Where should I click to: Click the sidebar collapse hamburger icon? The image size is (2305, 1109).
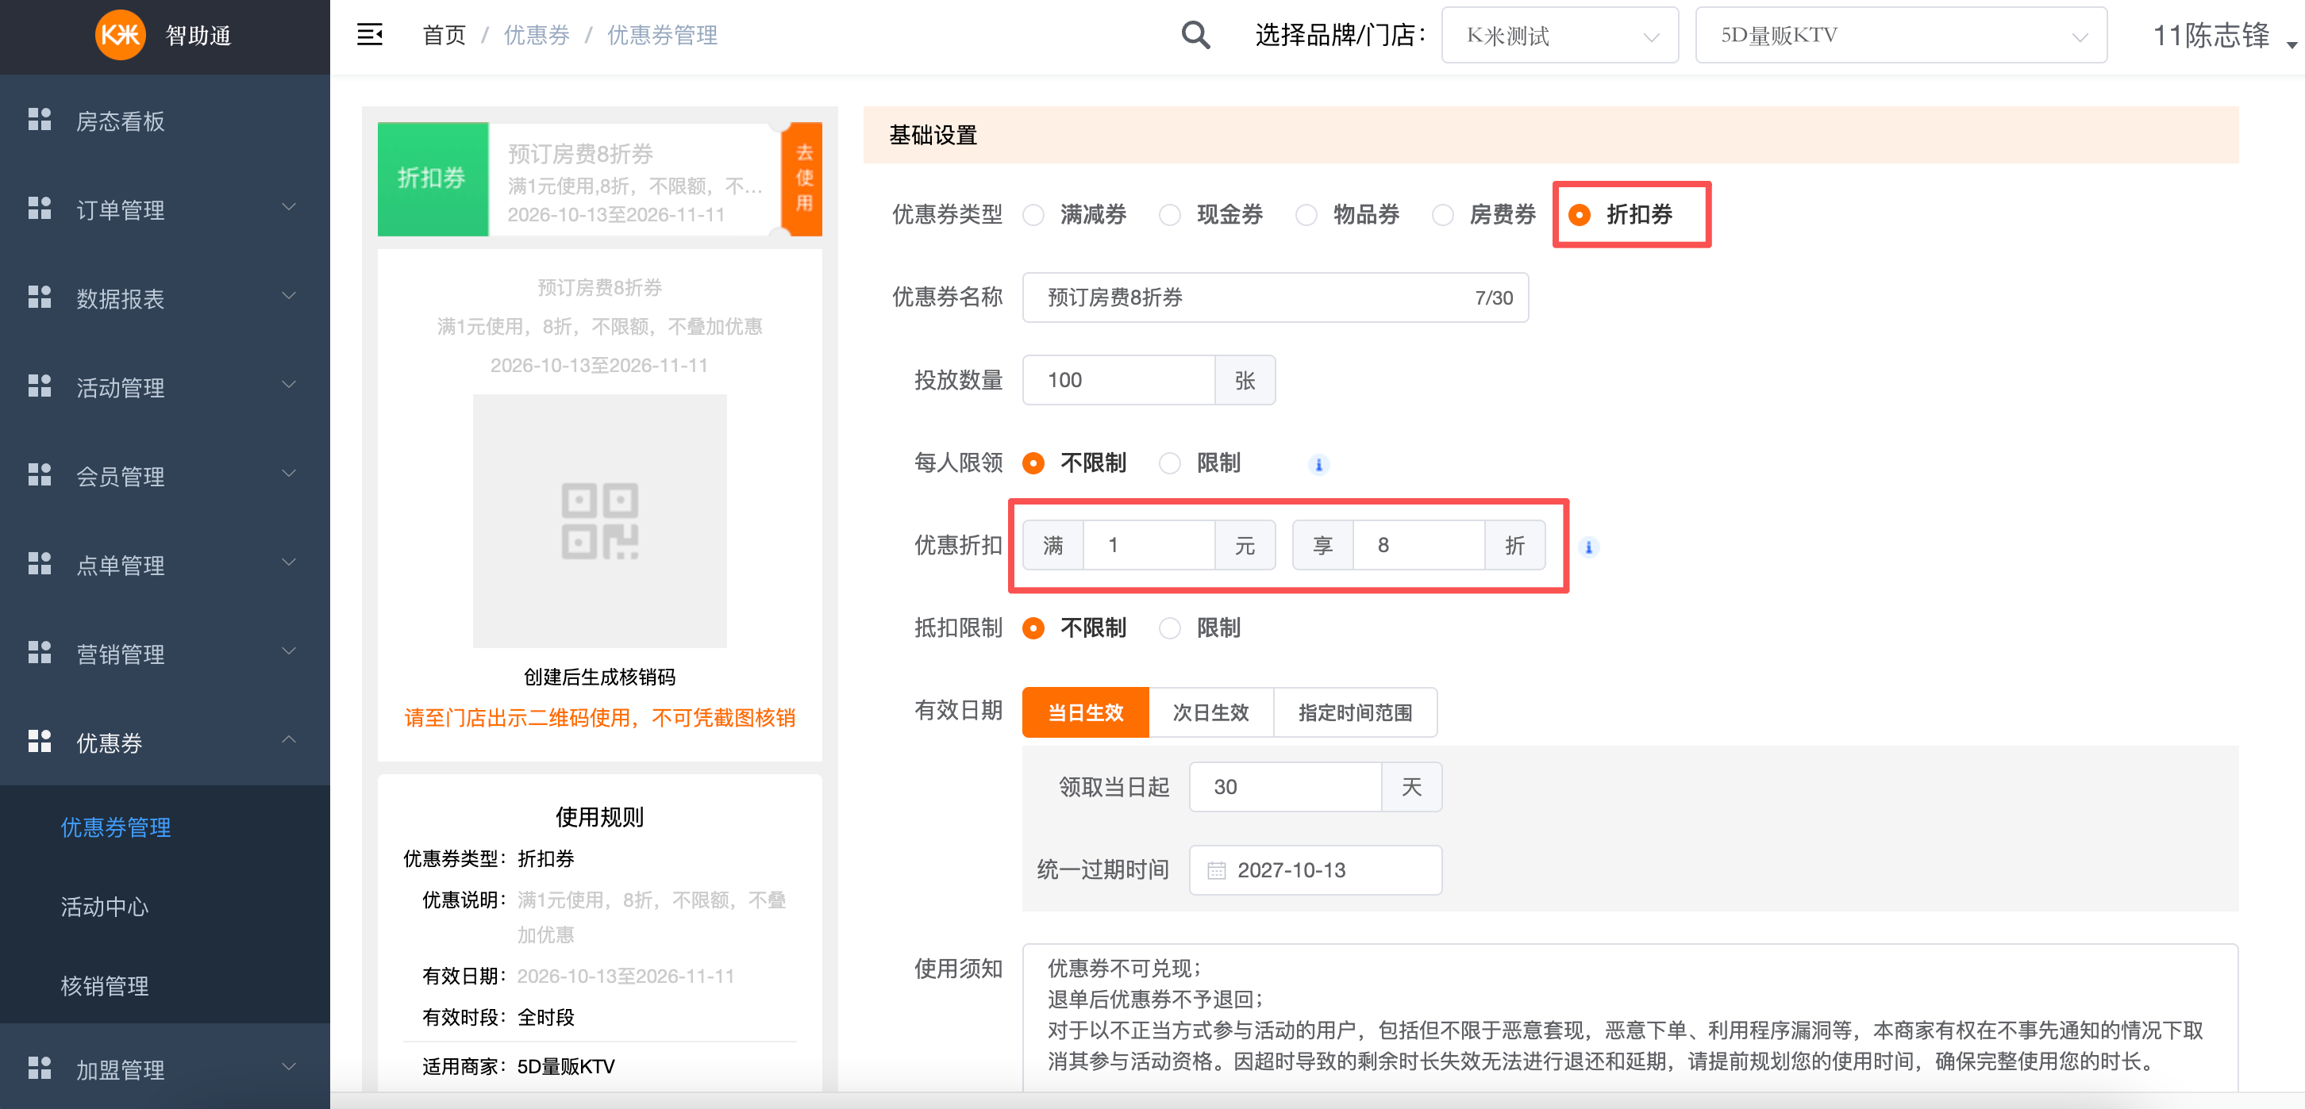pyautogui.click(x=370, y=35)
